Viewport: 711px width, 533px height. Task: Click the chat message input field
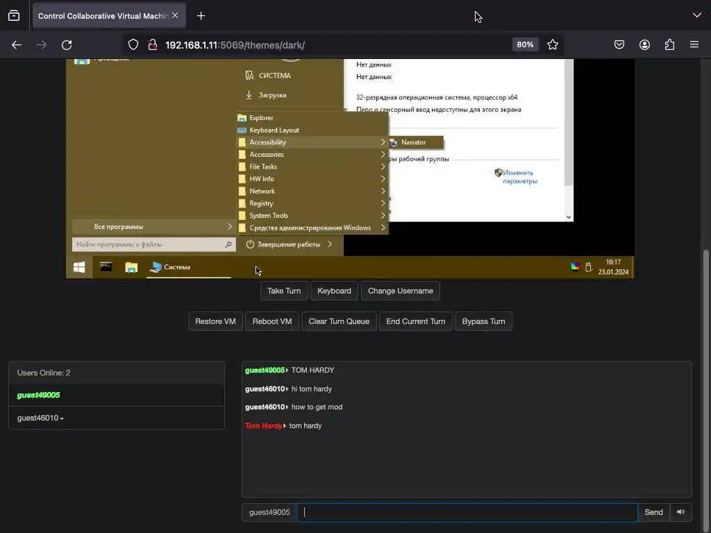pyautogui.click(x=467, y=512)
